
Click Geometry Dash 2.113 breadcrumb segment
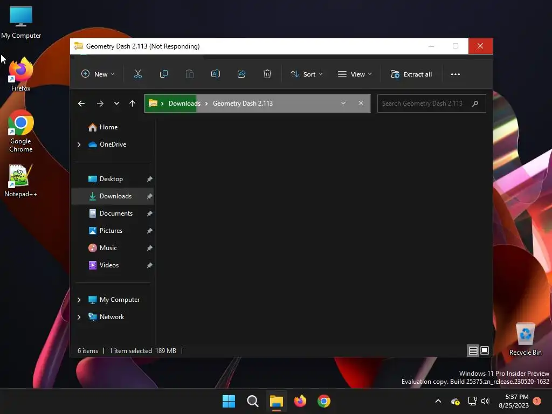click(x=243, y=103)
